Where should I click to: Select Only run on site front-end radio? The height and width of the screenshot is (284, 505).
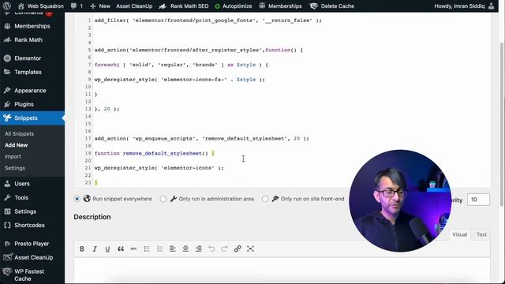click(x=265, y=199)
